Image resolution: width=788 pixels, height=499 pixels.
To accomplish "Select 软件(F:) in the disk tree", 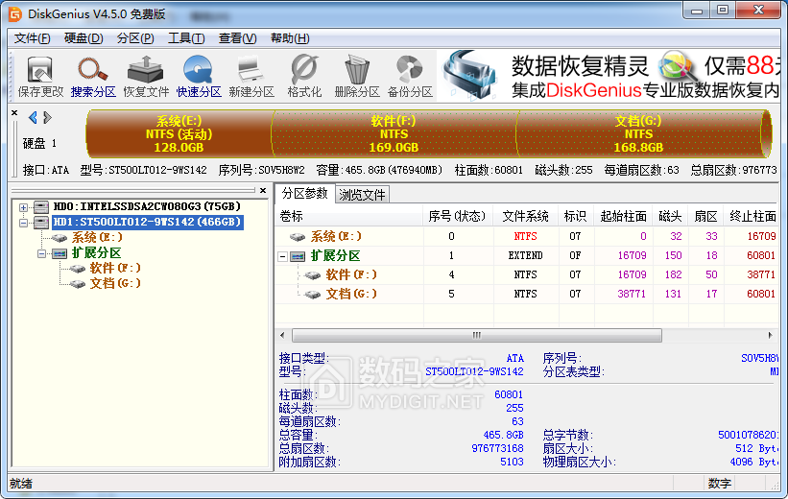I will pyautogui.click(x=115, y=269).
